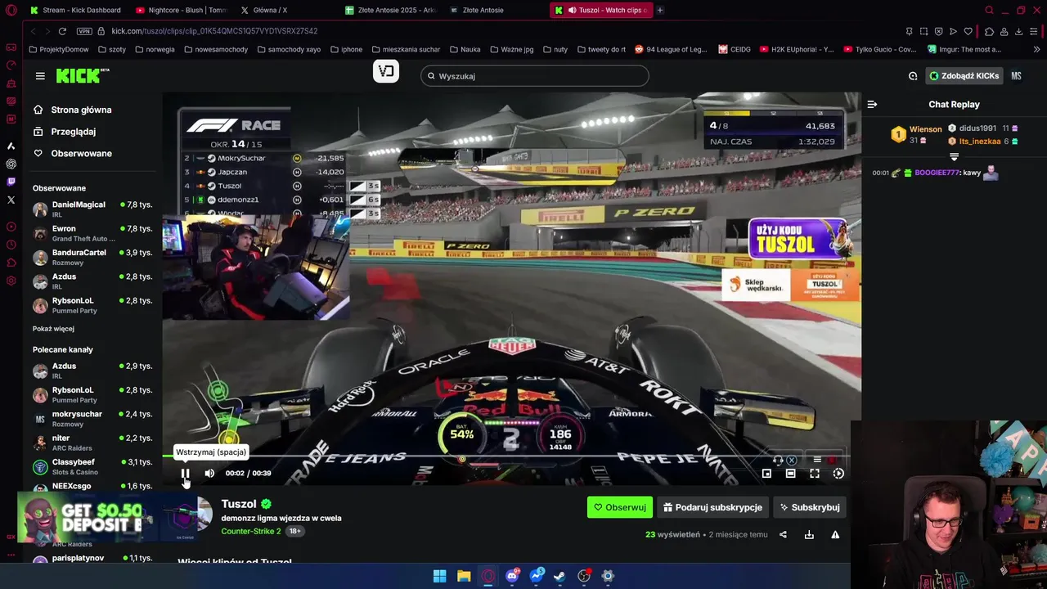
Task: Open the norwegia bookmark folder
Action: tap(155, 49)
